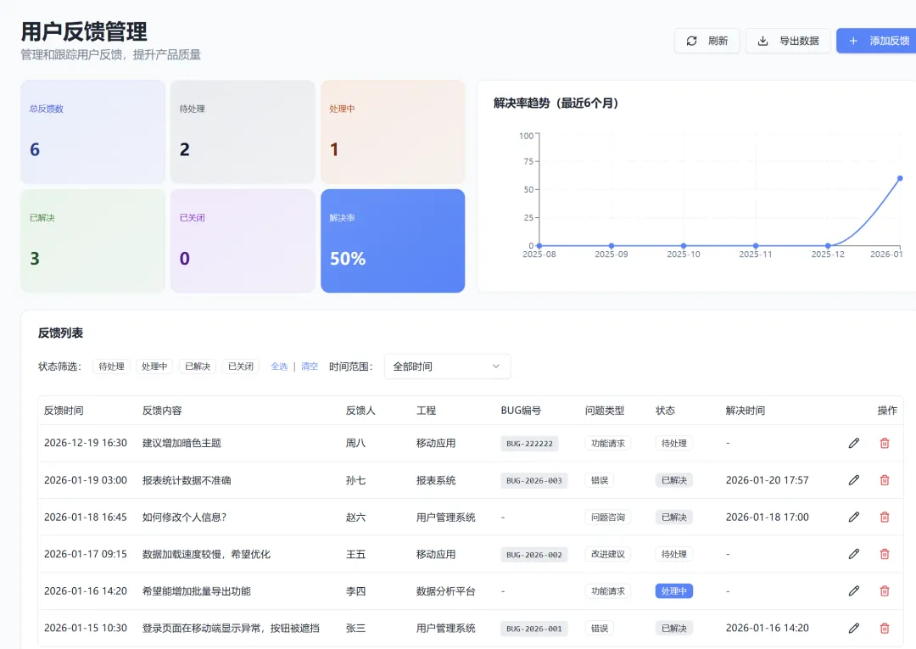916x649 pixels.
Task: Click the 问题咨询 type tag
Action: coord(608,517)
